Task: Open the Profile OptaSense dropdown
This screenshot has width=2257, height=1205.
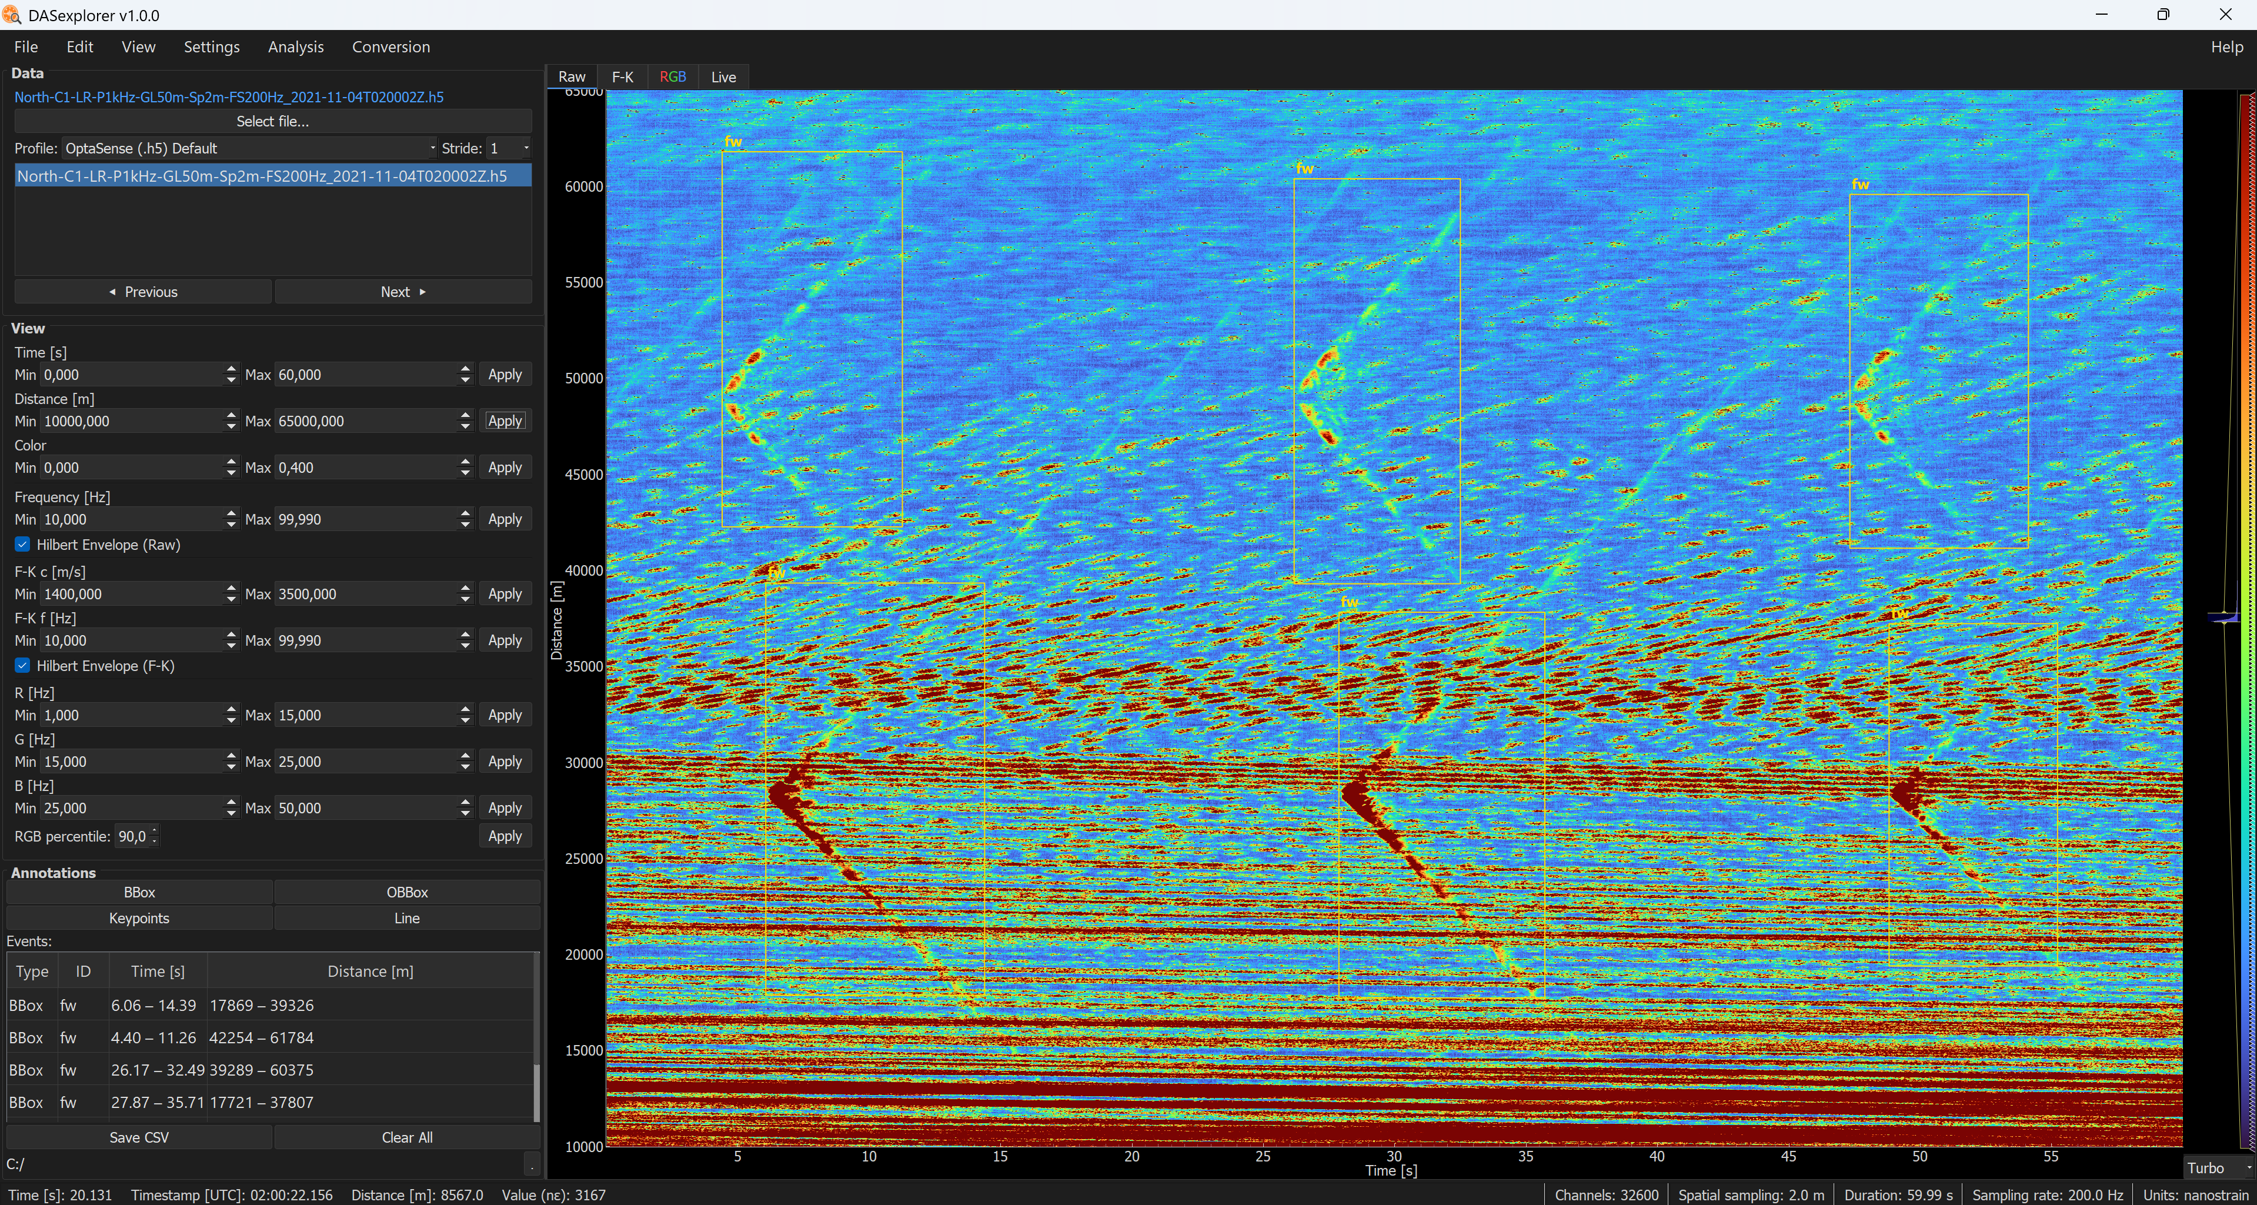Action: pos(249,148)
